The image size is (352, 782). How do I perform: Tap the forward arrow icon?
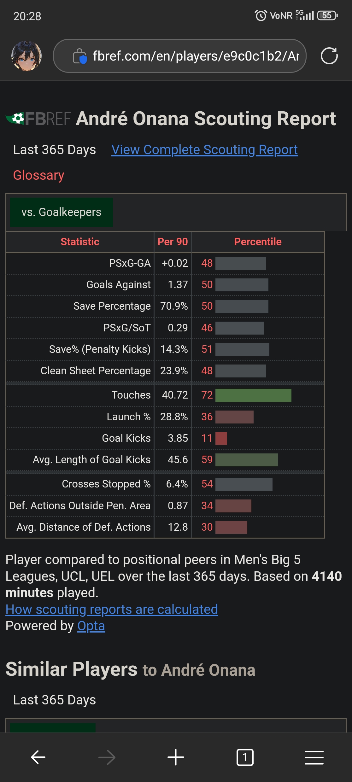(107, 757)
